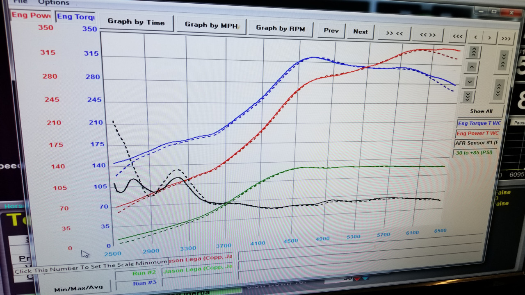Toggle the Eng Torque T WC legend trace
Image resolution: width=525 pixels, height=295 pixels.
click(479, 123)
